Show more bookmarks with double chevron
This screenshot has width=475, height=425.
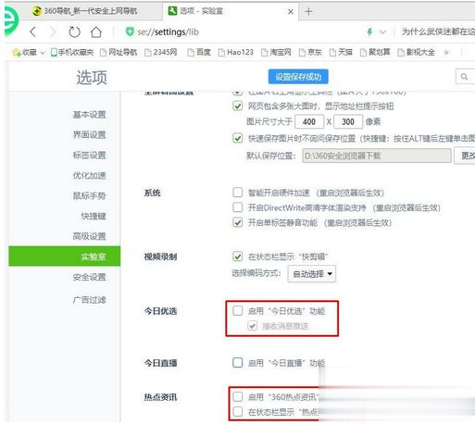coord(446,53)
